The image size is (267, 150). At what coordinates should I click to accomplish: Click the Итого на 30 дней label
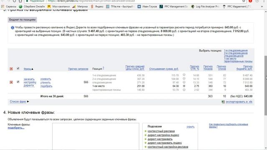pos(52,96)
